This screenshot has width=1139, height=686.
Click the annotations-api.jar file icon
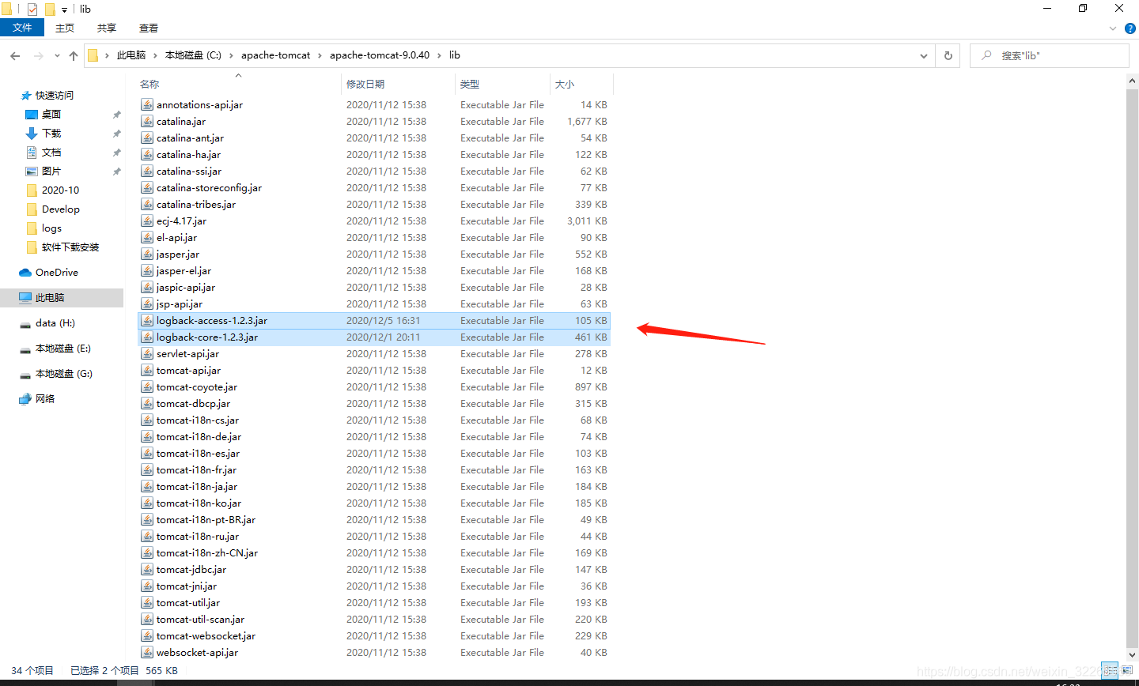point(147,104)
